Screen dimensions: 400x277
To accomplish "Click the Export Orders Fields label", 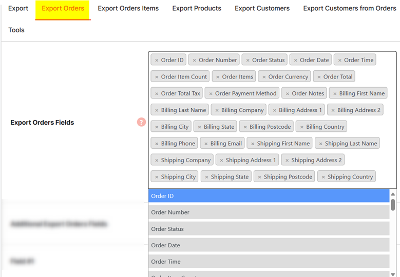I will pos(42,123).
